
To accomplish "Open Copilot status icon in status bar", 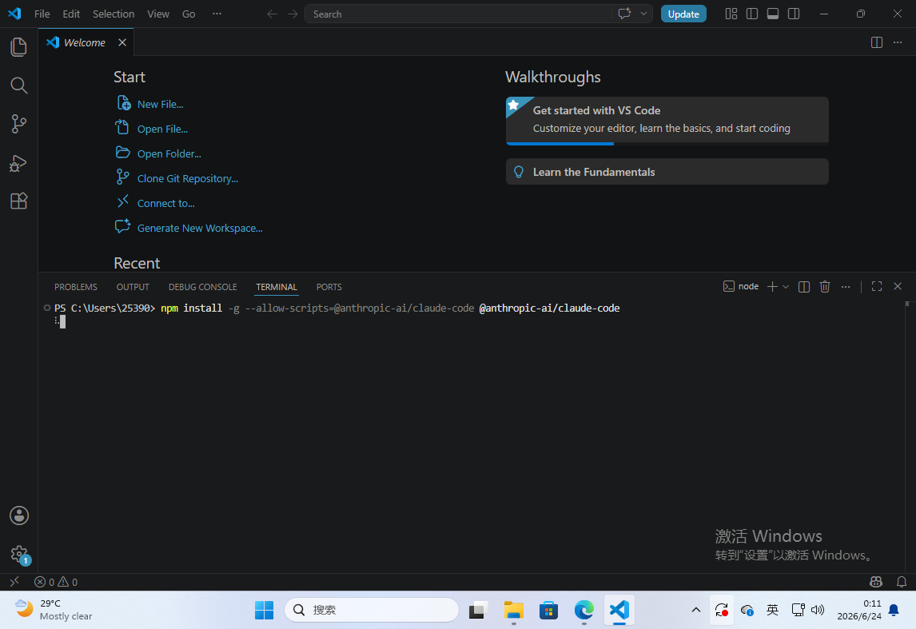I will coord(876,582).
